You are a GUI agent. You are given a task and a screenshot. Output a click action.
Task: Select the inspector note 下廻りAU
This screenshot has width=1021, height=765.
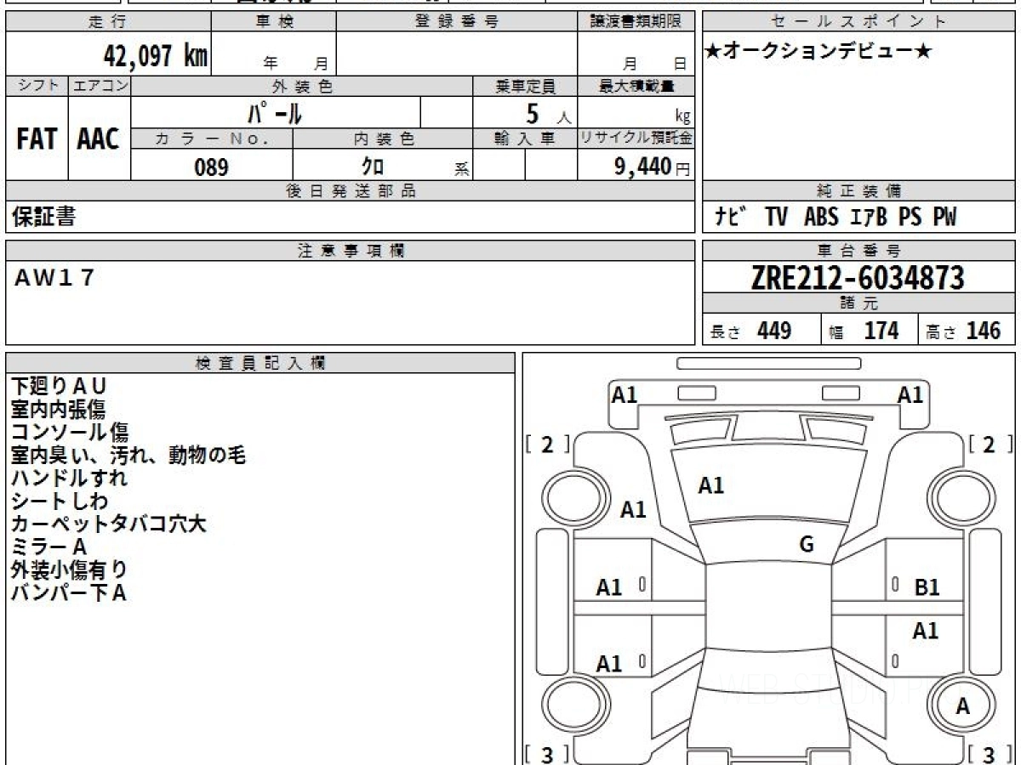pos(59,387)
